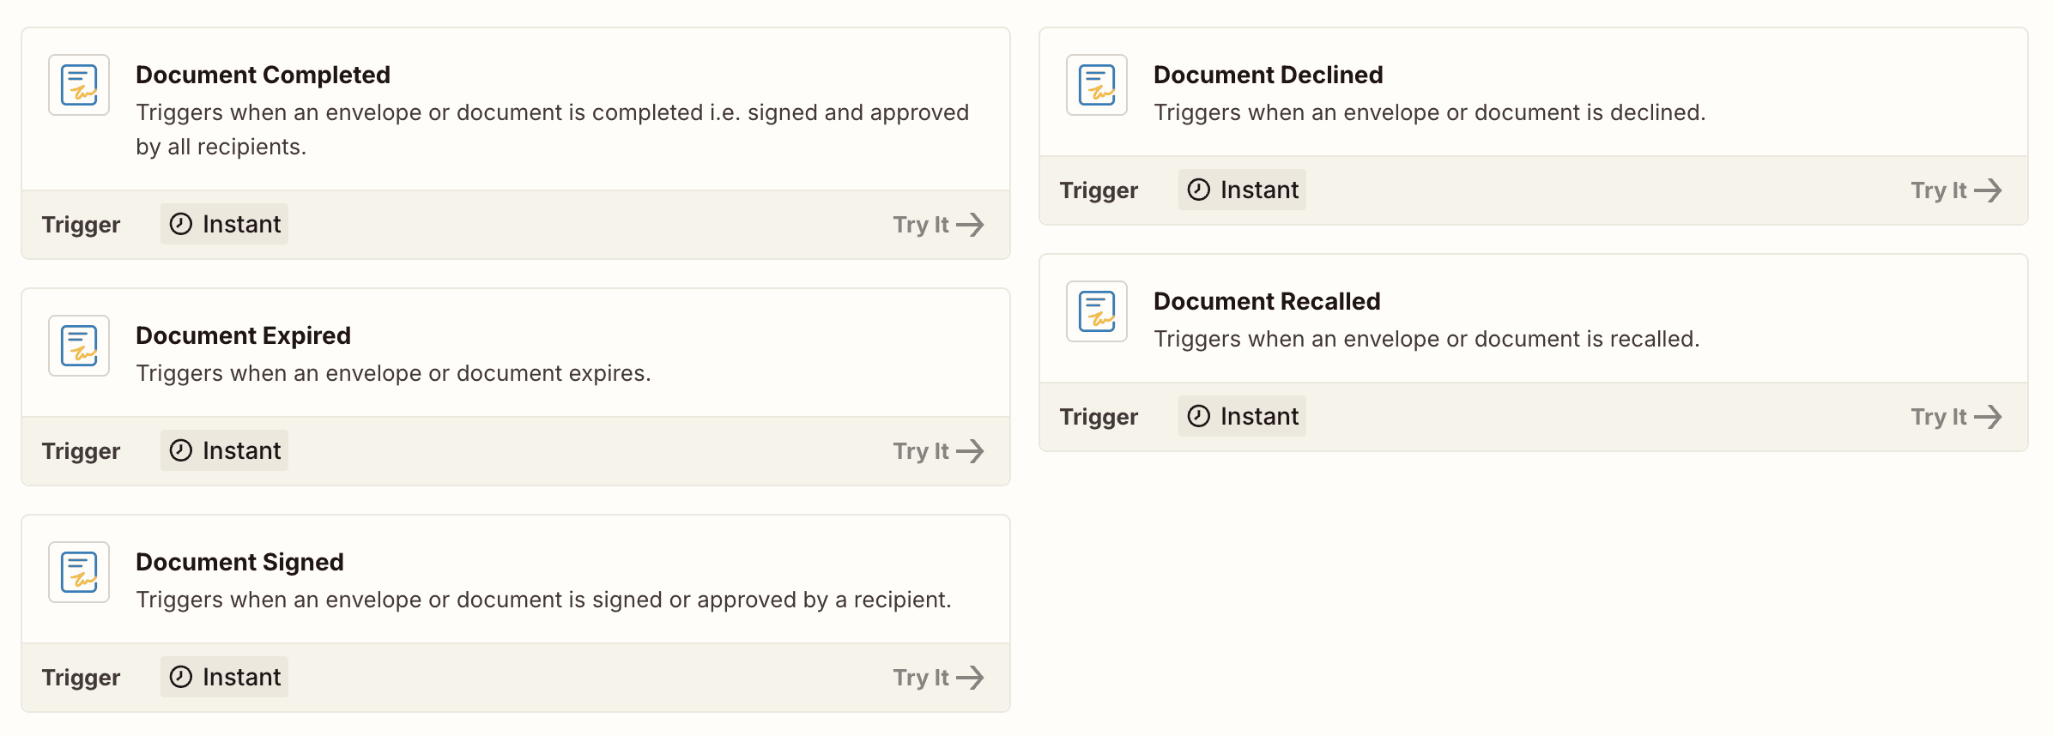2053x736 pixels.
Task: Open Try It for the Document Recalled trigger
Action: click(x=1957, y=416)
